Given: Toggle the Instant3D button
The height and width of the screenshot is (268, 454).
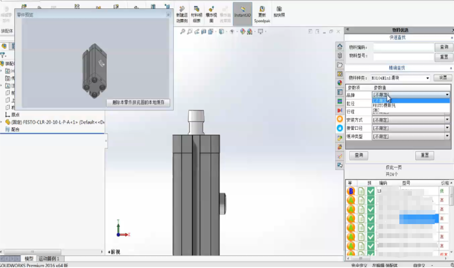Looking at the screenshot, I should click(243, 14).
